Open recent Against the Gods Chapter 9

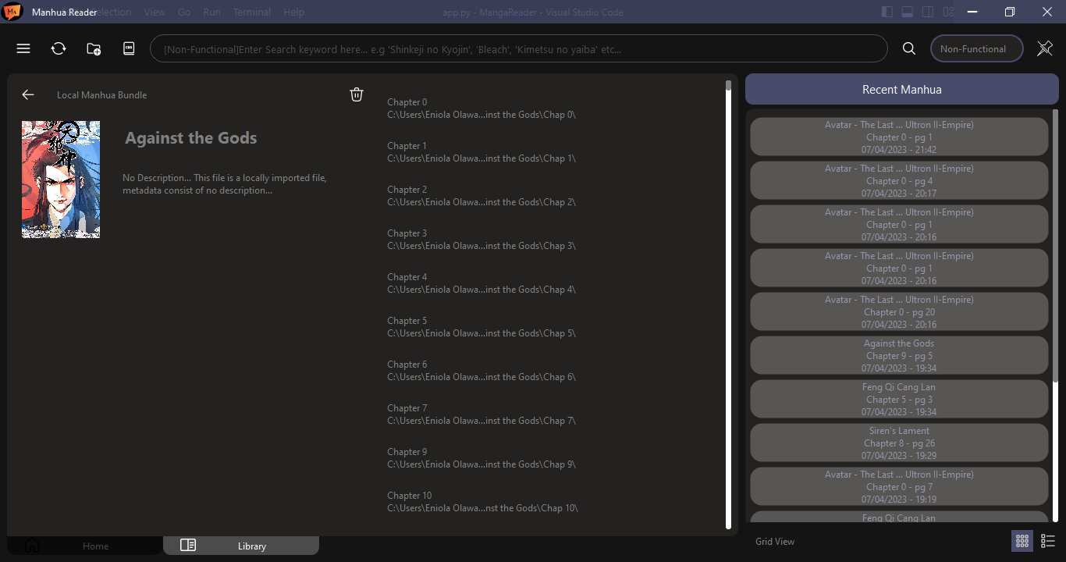pyautogui.click(x=899, y=356)
